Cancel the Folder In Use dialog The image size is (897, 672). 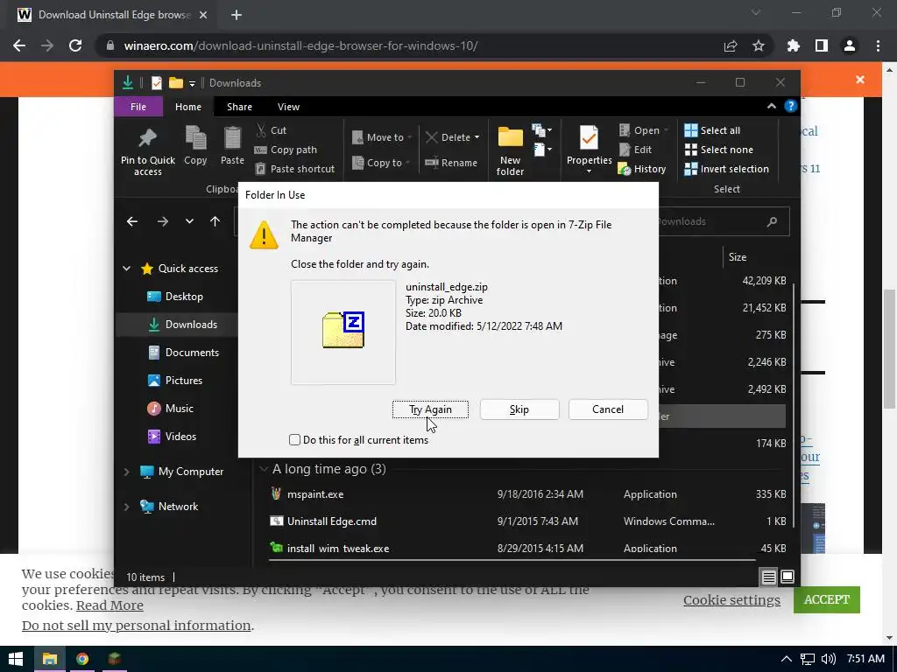coord(608,409)
